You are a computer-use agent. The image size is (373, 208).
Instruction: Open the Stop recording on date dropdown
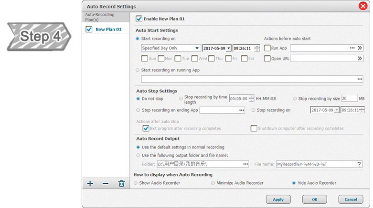337,110
